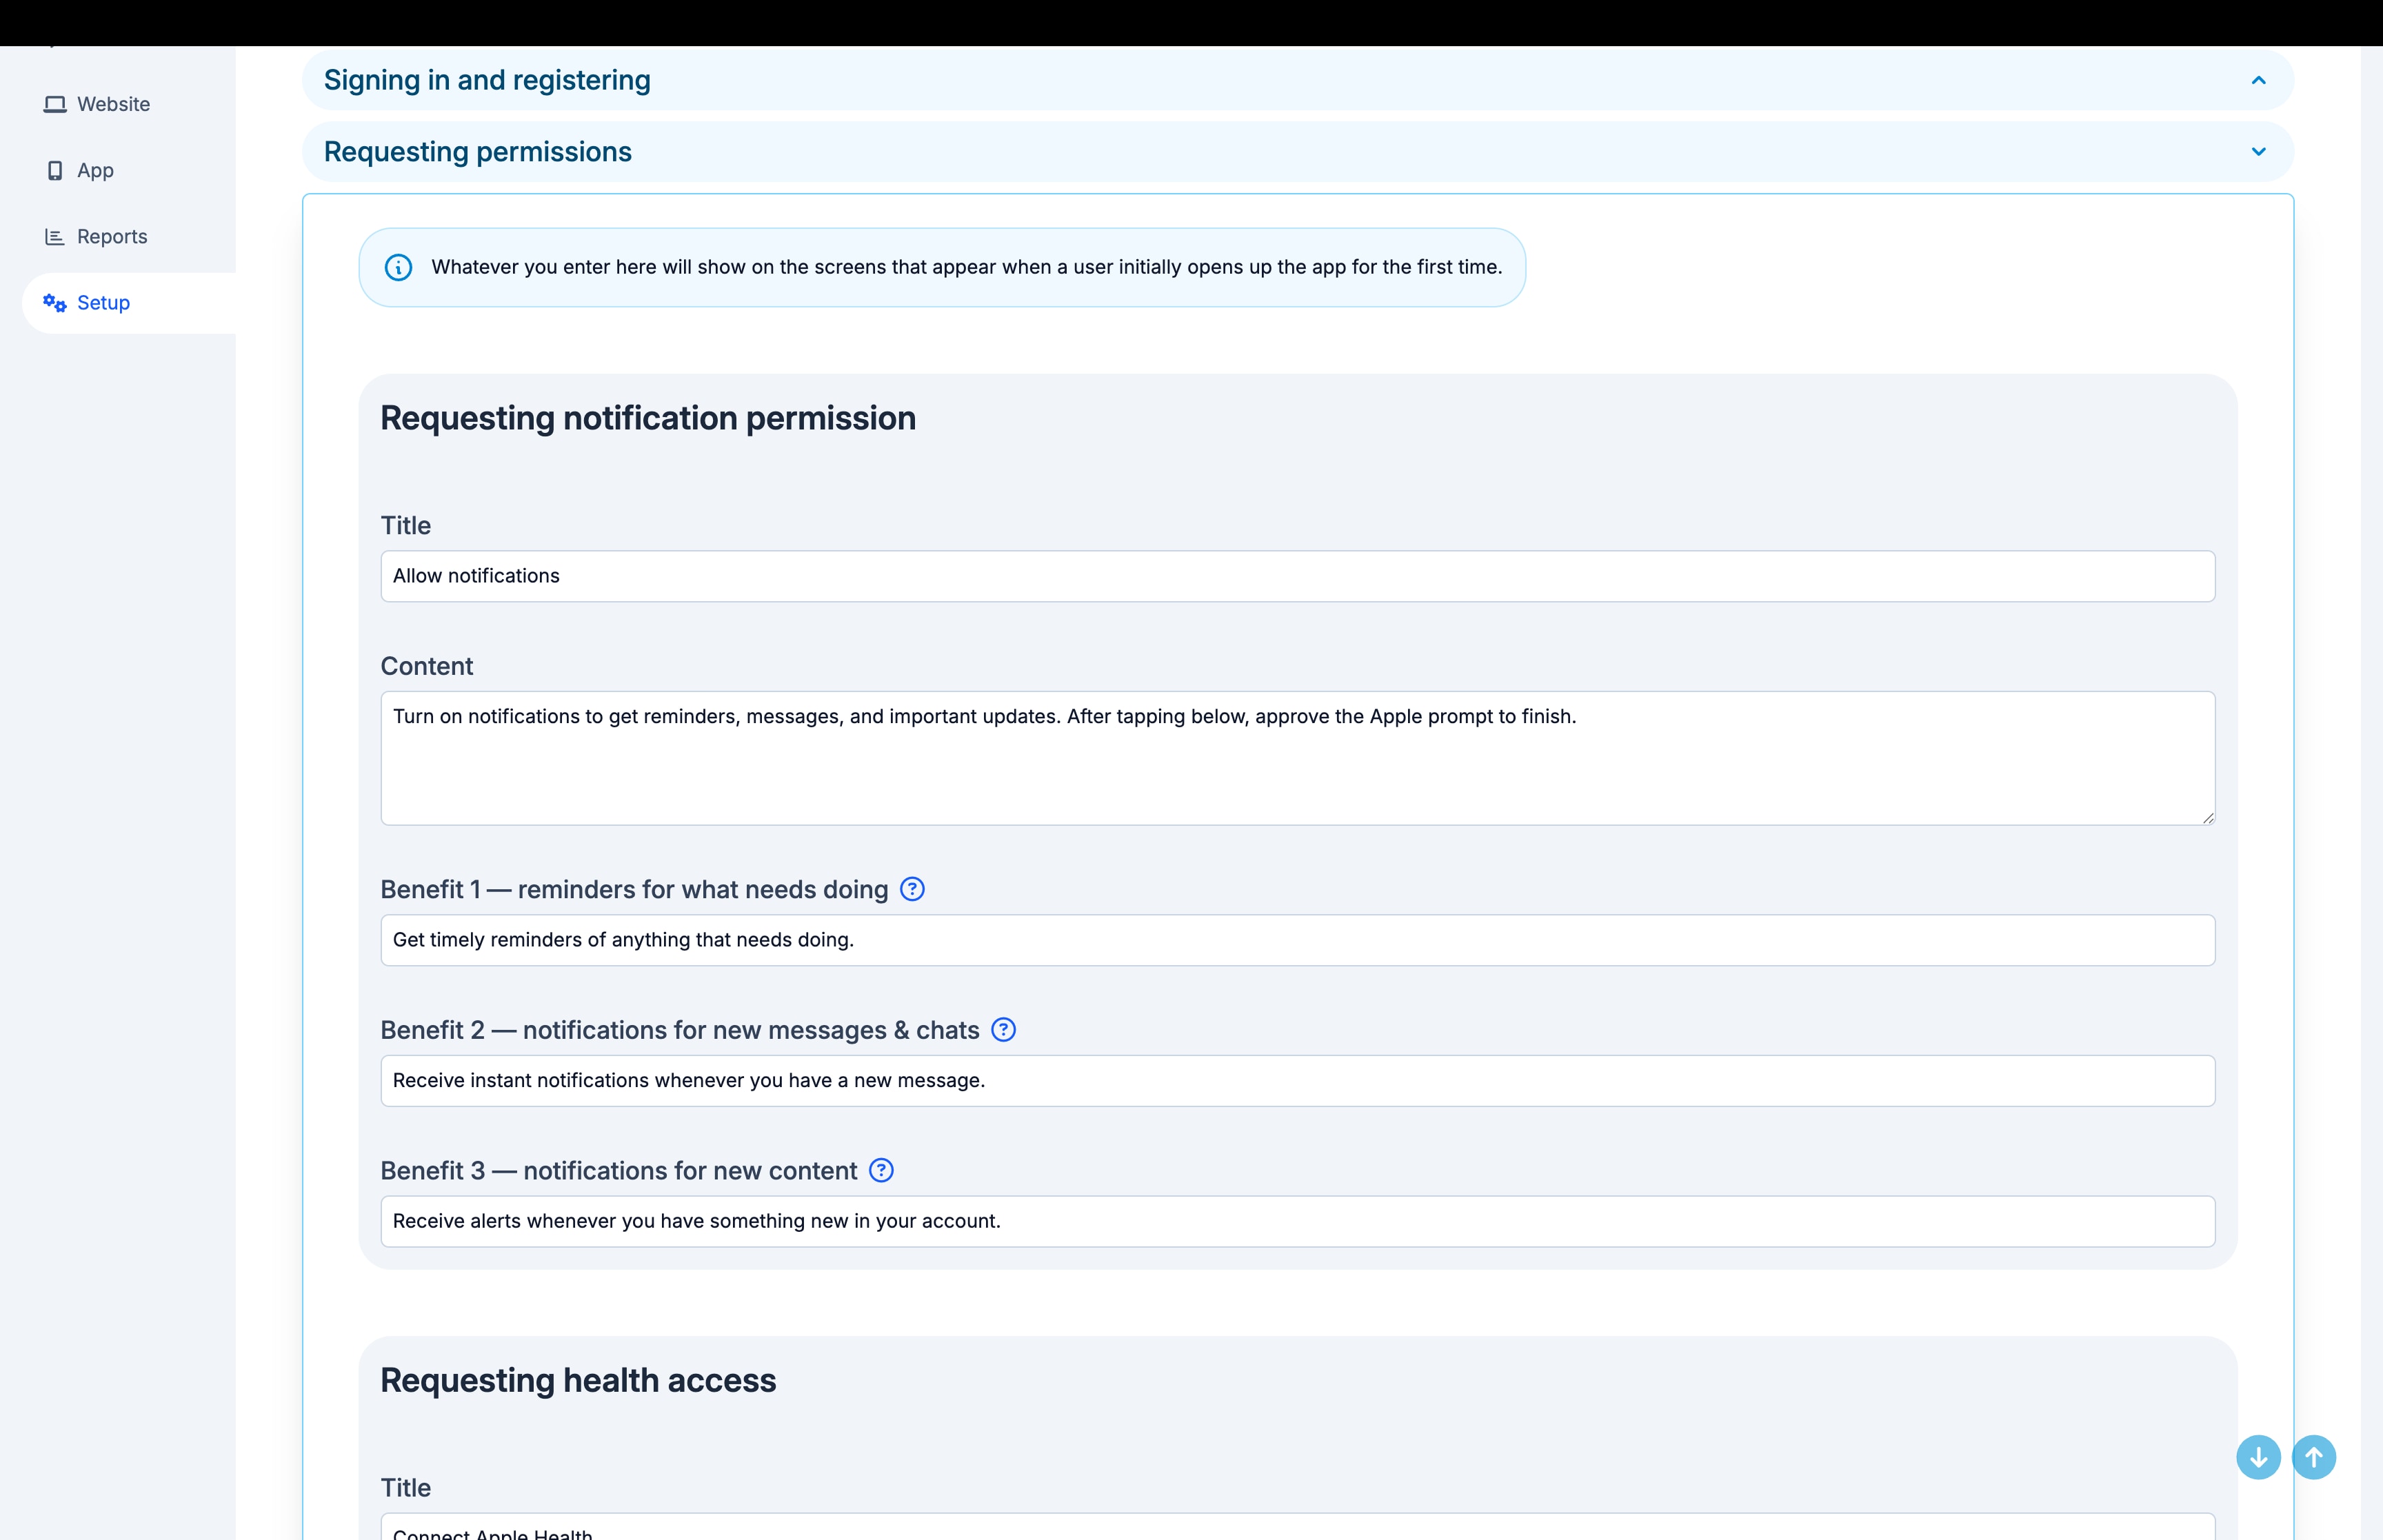Viewport: 2383px width, 1540px height.
Task: Click the Benefit 3 alerts text field
Action: (1297, 1221)
